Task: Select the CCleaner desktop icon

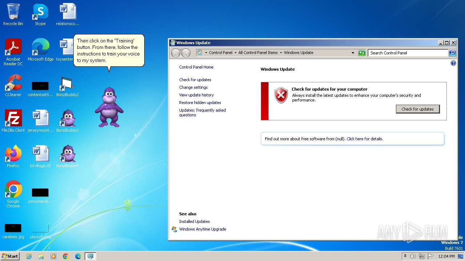Action: [x=13, y=86]
